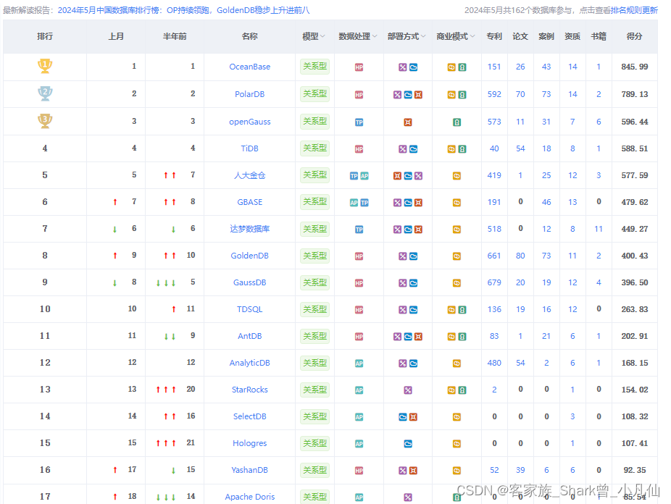Open the openGauss database link
This screenshot has height=504, width=671.
[250, 122]
